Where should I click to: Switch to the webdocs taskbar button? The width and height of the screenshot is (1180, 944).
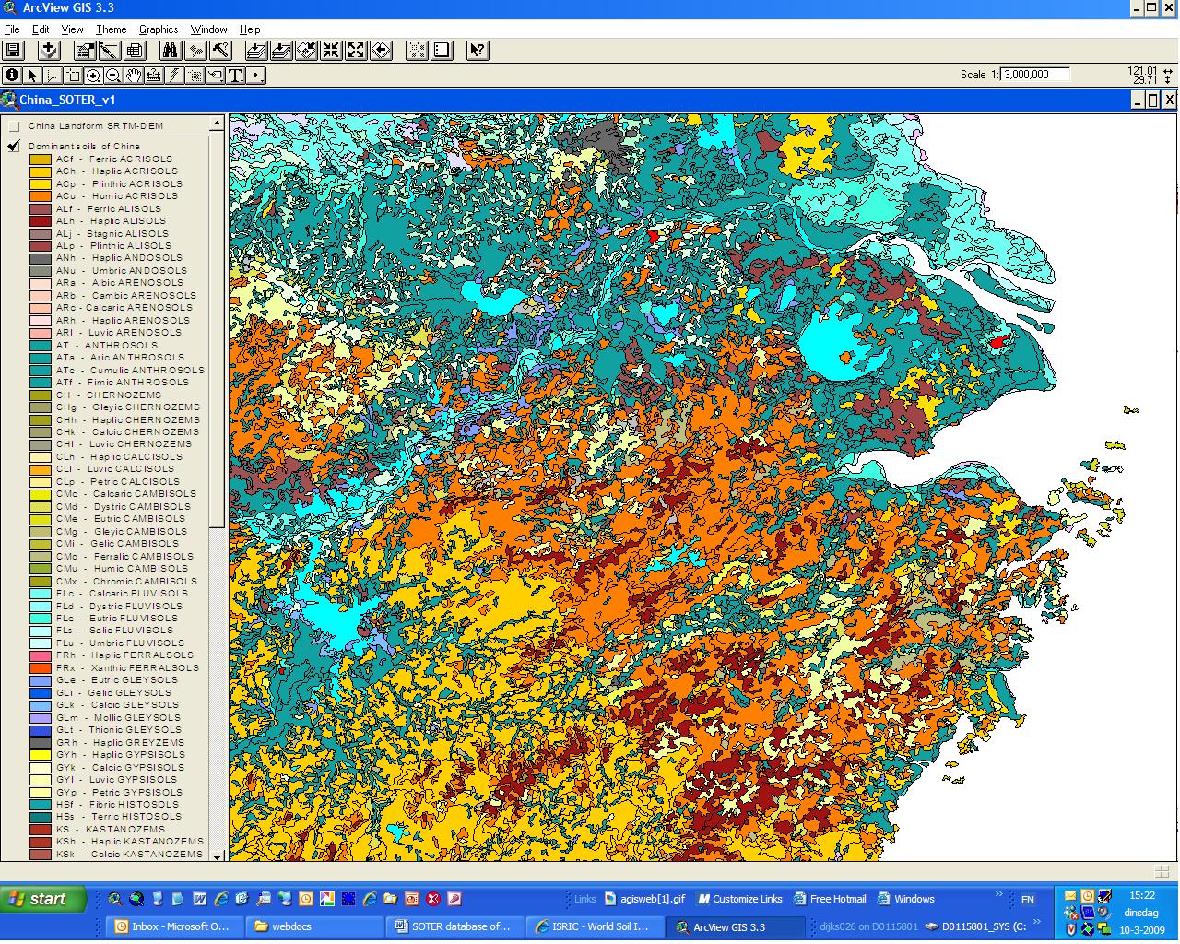pos(313,926)
